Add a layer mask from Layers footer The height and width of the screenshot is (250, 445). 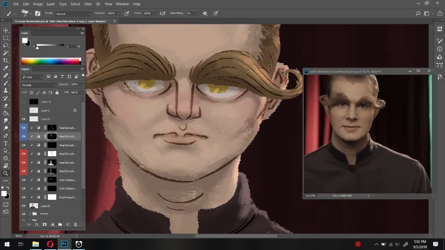tap(44, 225)
